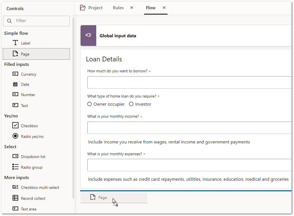Click 'What type of home loan' question label
294x216 pixels.
(x=122, y=96)
